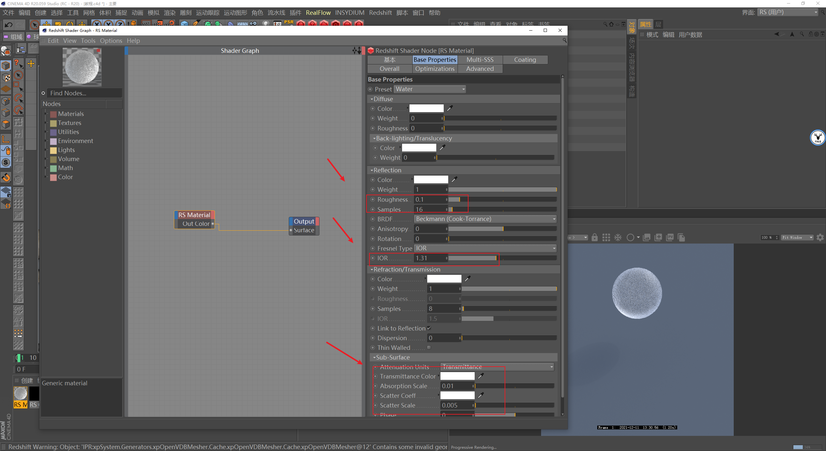
Task: Open the Tools menu in Shader Graph
Action: (88, 41)
